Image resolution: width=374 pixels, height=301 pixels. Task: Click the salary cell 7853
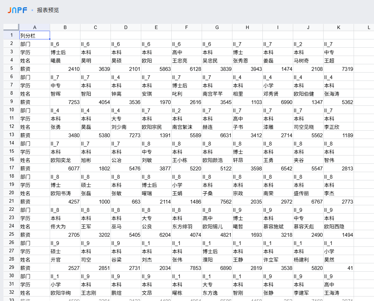pos(186,268)
